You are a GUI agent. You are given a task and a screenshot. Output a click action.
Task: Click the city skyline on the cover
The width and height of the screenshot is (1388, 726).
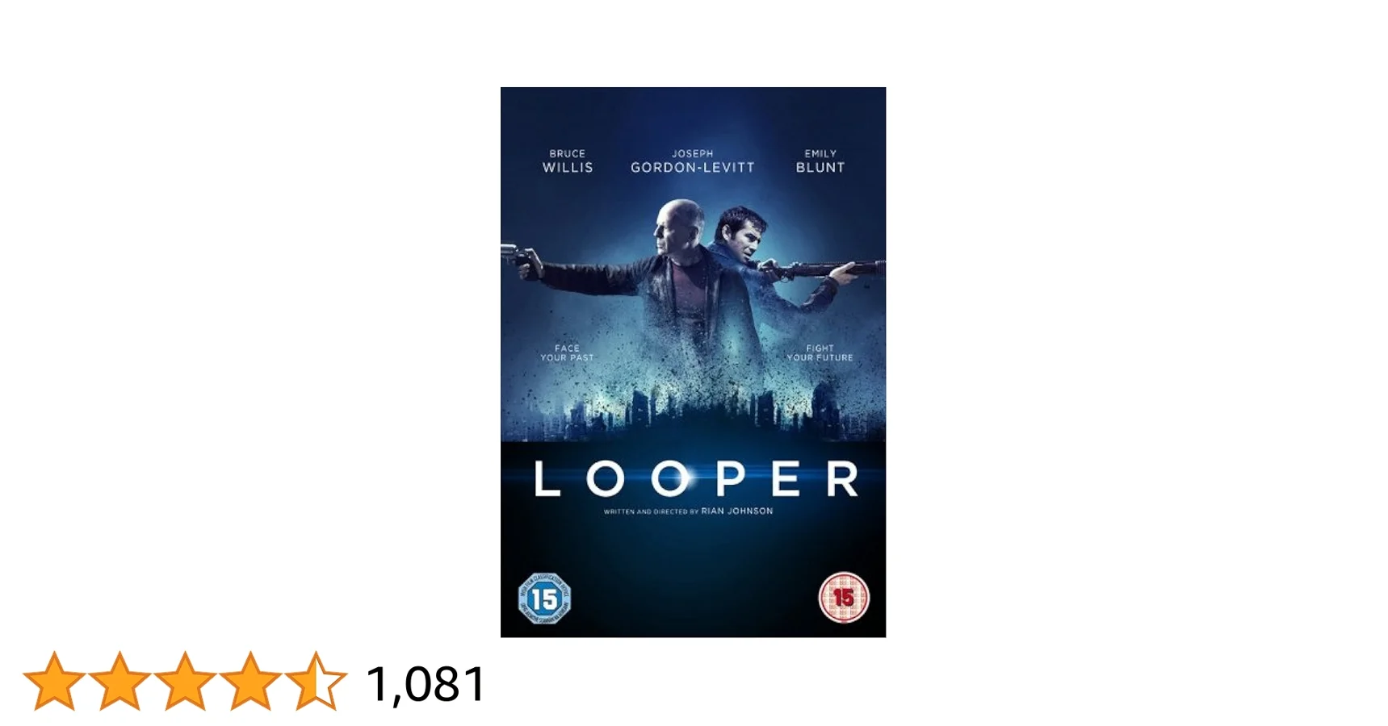(693, 409)
